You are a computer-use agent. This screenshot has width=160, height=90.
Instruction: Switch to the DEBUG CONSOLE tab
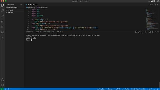point(49,32)
